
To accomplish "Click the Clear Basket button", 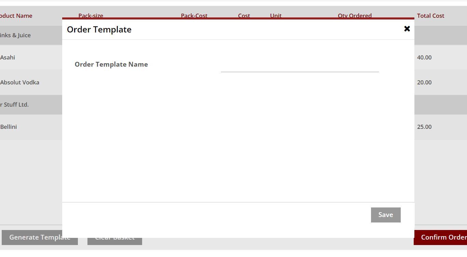I will (114, 242).
